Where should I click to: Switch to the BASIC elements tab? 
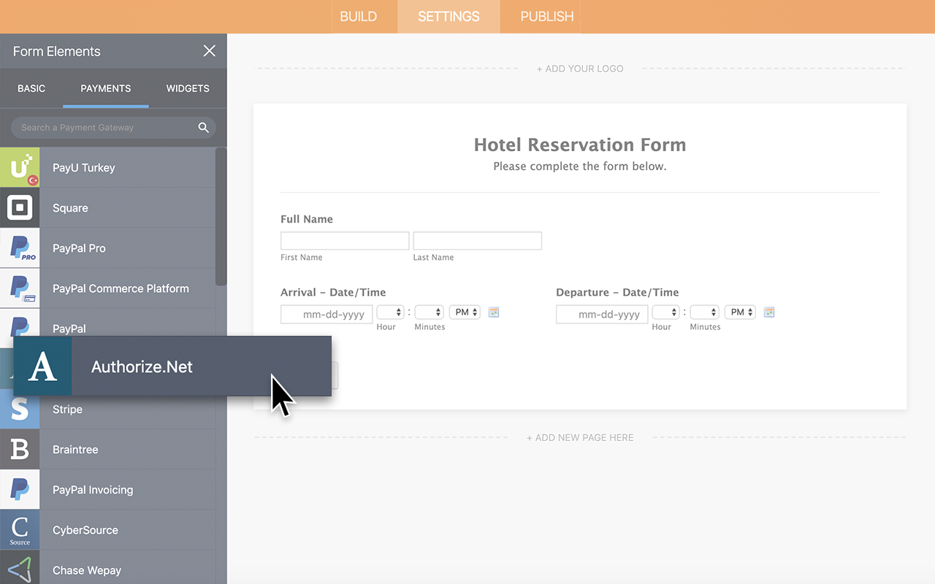pos(31,88)
